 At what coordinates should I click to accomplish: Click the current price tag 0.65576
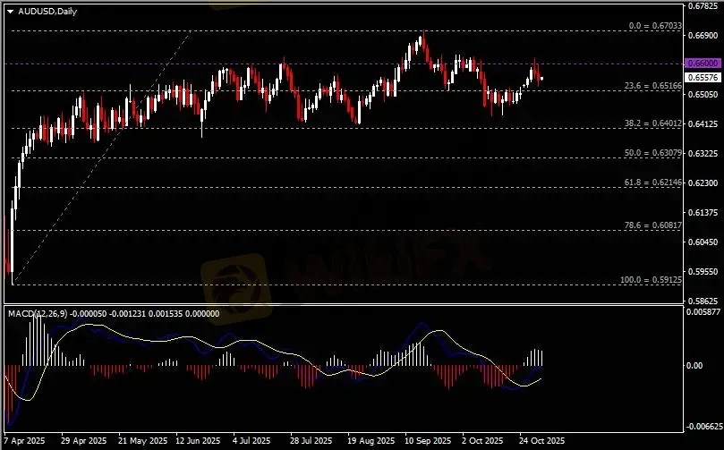[701, 78]
